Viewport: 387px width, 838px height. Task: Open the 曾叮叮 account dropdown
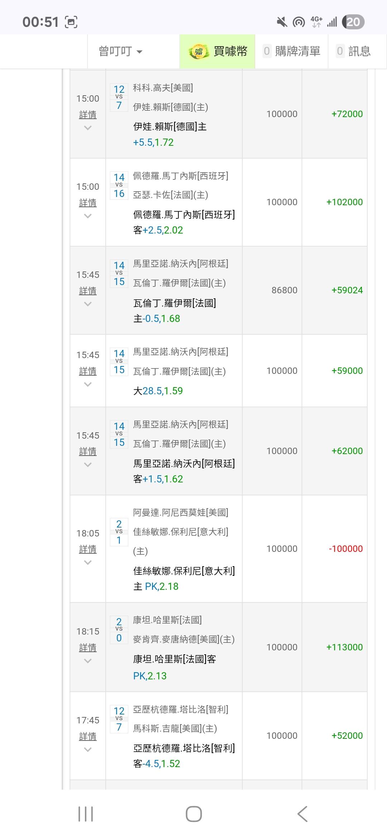pos(121,52)
